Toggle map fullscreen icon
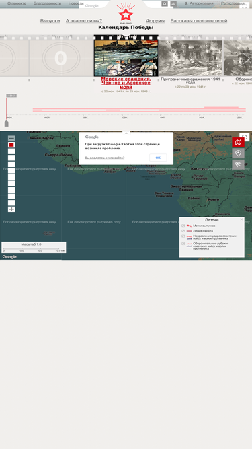The image size is (252, 449). [x=245, y=137]
